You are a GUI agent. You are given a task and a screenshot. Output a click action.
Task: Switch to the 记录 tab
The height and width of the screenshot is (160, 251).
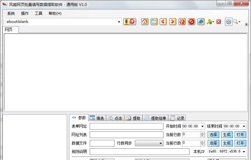pos(177,118)
